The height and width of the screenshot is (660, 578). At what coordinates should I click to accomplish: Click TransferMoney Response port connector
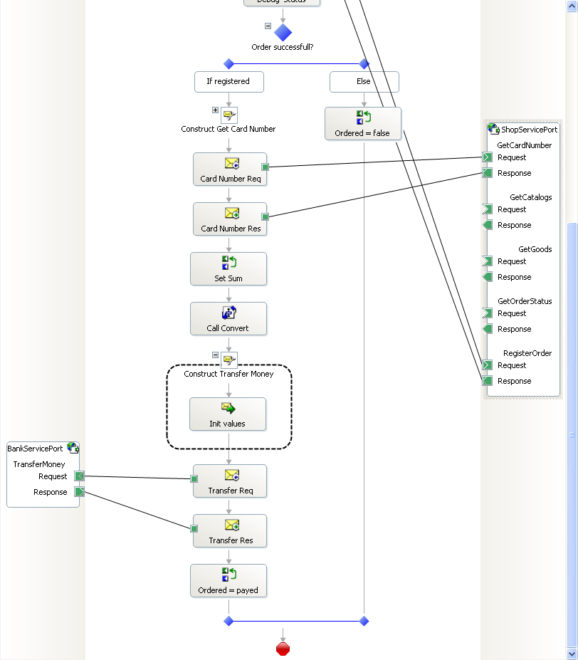(80, 492)
